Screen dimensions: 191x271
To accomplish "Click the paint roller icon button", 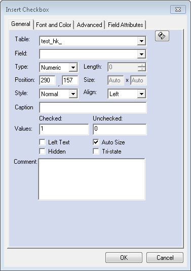I will pos(162,36).
